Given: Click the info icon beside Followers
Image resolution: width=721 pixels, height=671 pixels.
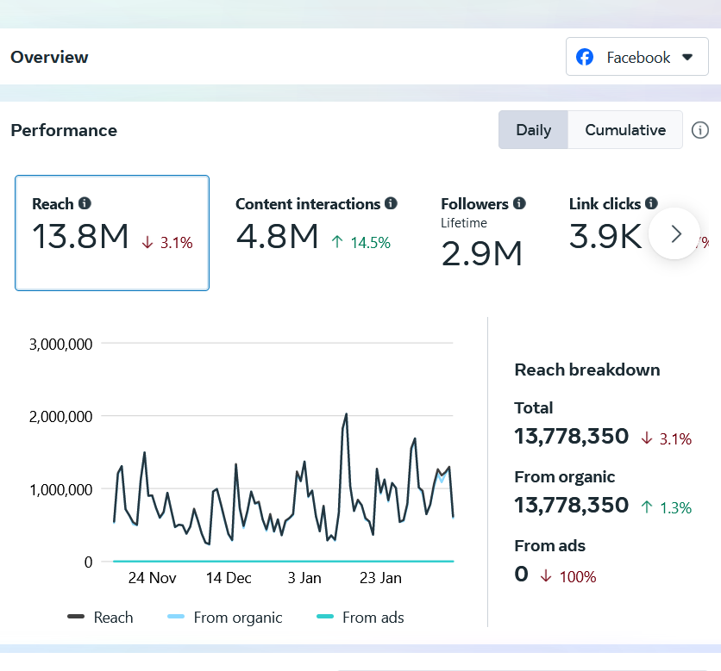Looking at the screenshot, I should coord(519,204).
